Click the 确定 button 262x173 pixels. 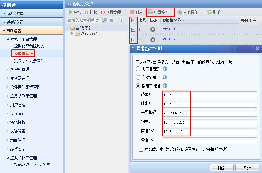pyautogui.click(x=222, y=168)
